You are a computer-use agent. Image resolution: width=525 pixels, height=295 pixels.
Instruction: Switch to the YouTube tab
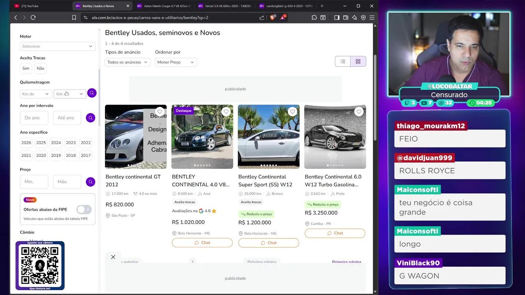(x=40, y=6)
